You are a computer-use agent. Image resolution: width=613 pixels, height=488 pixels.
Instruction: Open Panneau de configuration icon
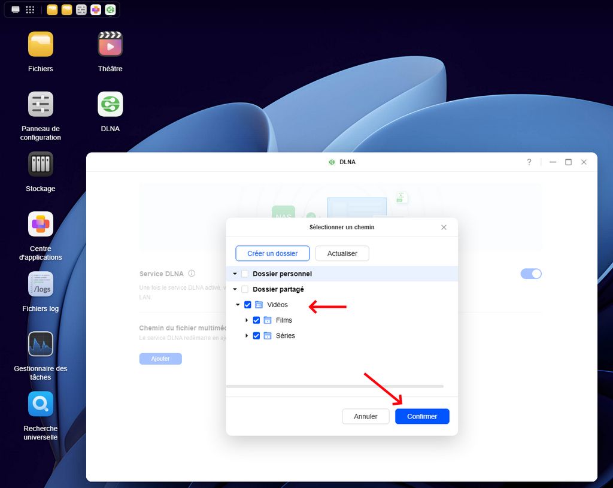[x=41, y=105]
